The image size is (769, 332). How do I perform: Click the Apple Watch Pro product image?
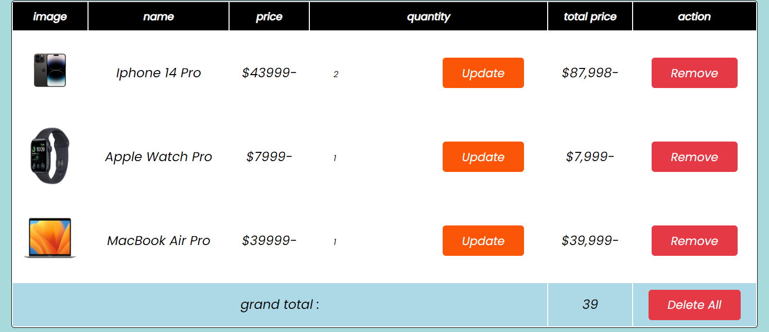click(x=49, y=156)
